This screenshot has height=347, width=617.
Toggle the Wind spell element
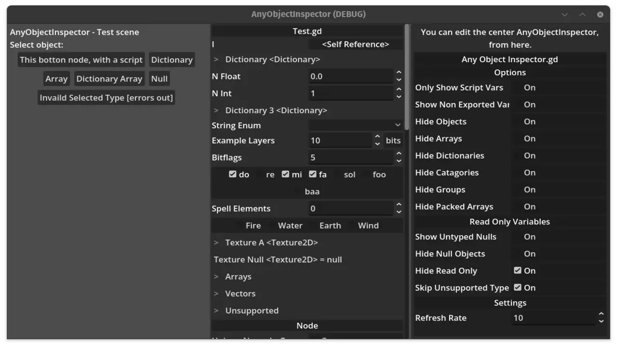coord(364,226)
